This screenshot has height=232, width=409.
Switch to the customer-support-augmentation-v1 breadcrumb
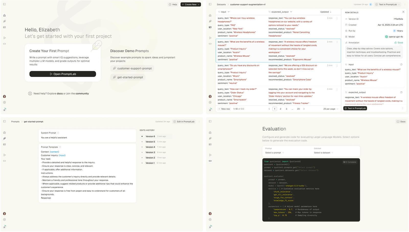click(247, 4)
